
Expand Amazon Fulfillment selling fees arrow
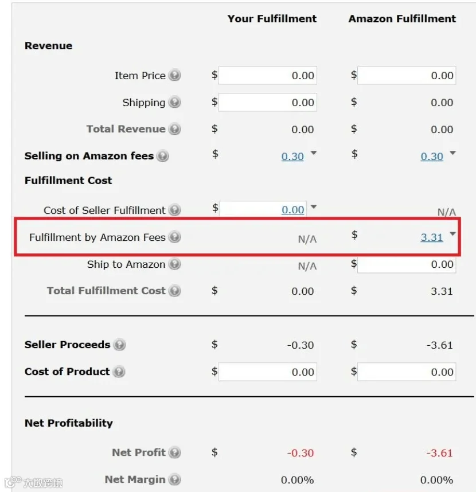[x=452, y=153]
